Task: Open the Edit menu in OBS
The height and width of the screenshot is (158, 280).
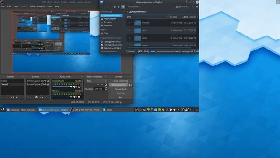Action: (x=9, y=7)
